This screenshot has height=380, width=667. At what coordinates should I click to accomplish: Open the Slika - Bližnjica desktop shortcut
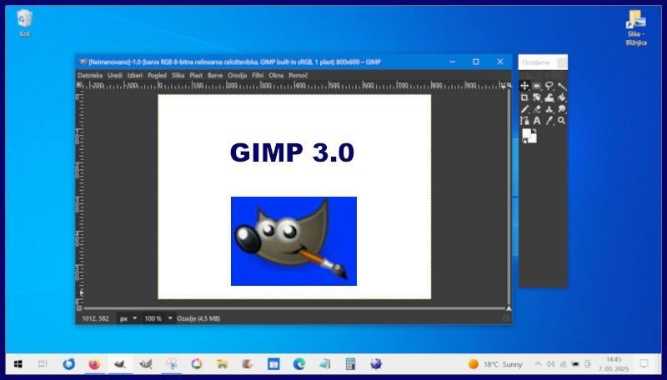[636, 27]
